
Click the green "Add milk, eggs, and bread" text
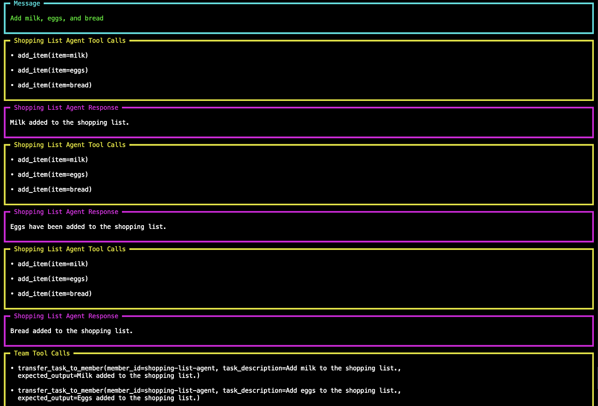57,18
